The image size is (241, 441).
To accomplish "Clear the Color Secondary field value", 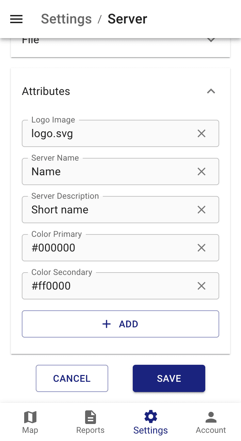I will (201, 286).
